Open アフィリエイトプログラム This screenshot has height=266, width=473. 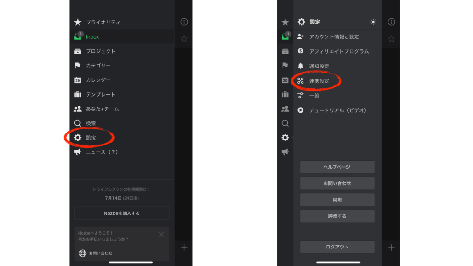click(x=337, y=52)
